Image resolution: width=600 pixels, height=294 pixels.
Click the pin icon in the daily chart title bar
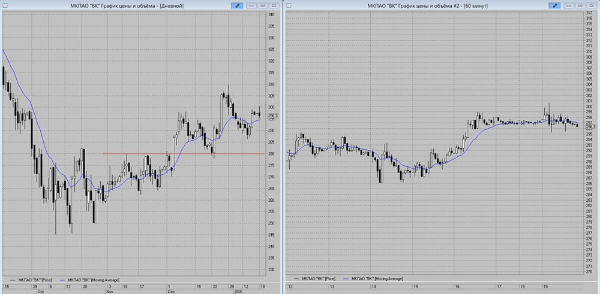click(x=237, y=5)
